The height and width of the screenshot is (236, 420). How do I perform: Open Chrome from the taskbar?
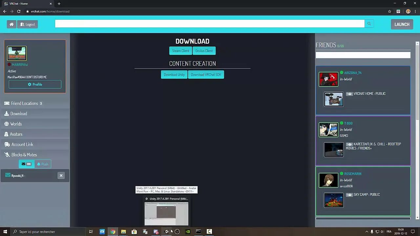113,232
